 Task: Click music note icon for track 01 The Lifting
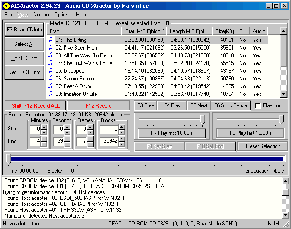tap(51, 40)
